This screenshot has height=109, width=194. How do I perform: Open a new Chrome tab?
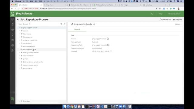[169, 5]
